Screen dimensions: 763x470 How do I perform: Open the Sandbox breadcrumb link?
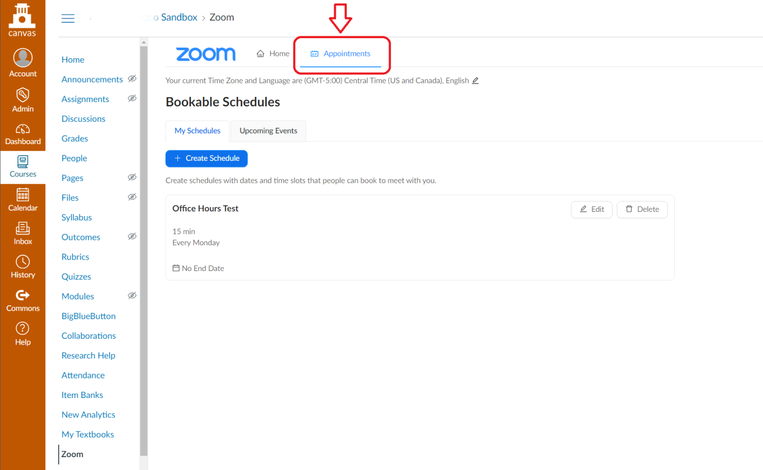point(179,18)
